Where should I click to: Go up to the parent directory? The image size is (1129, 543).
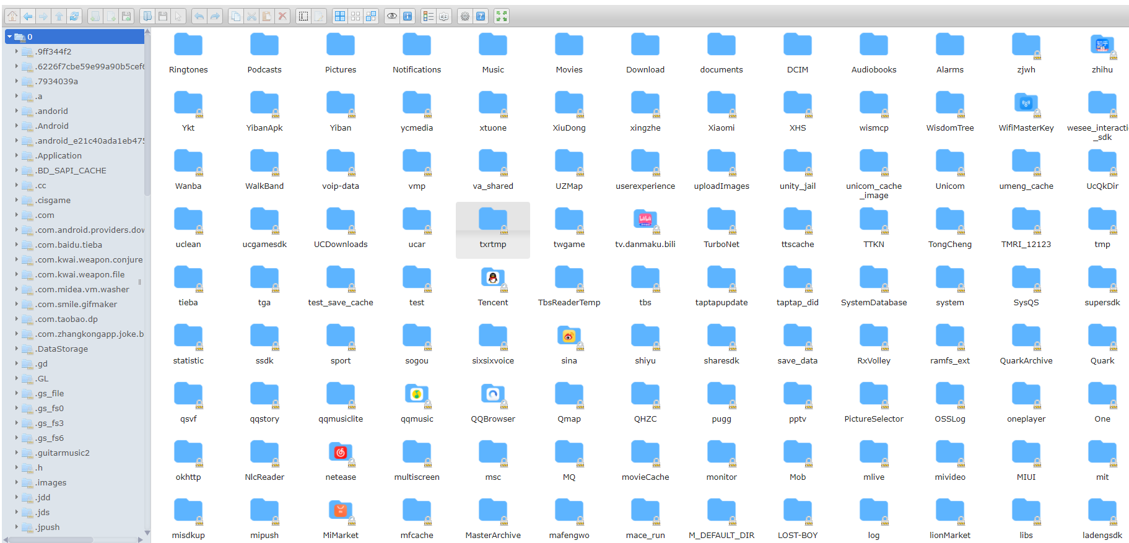pos(59,16)
